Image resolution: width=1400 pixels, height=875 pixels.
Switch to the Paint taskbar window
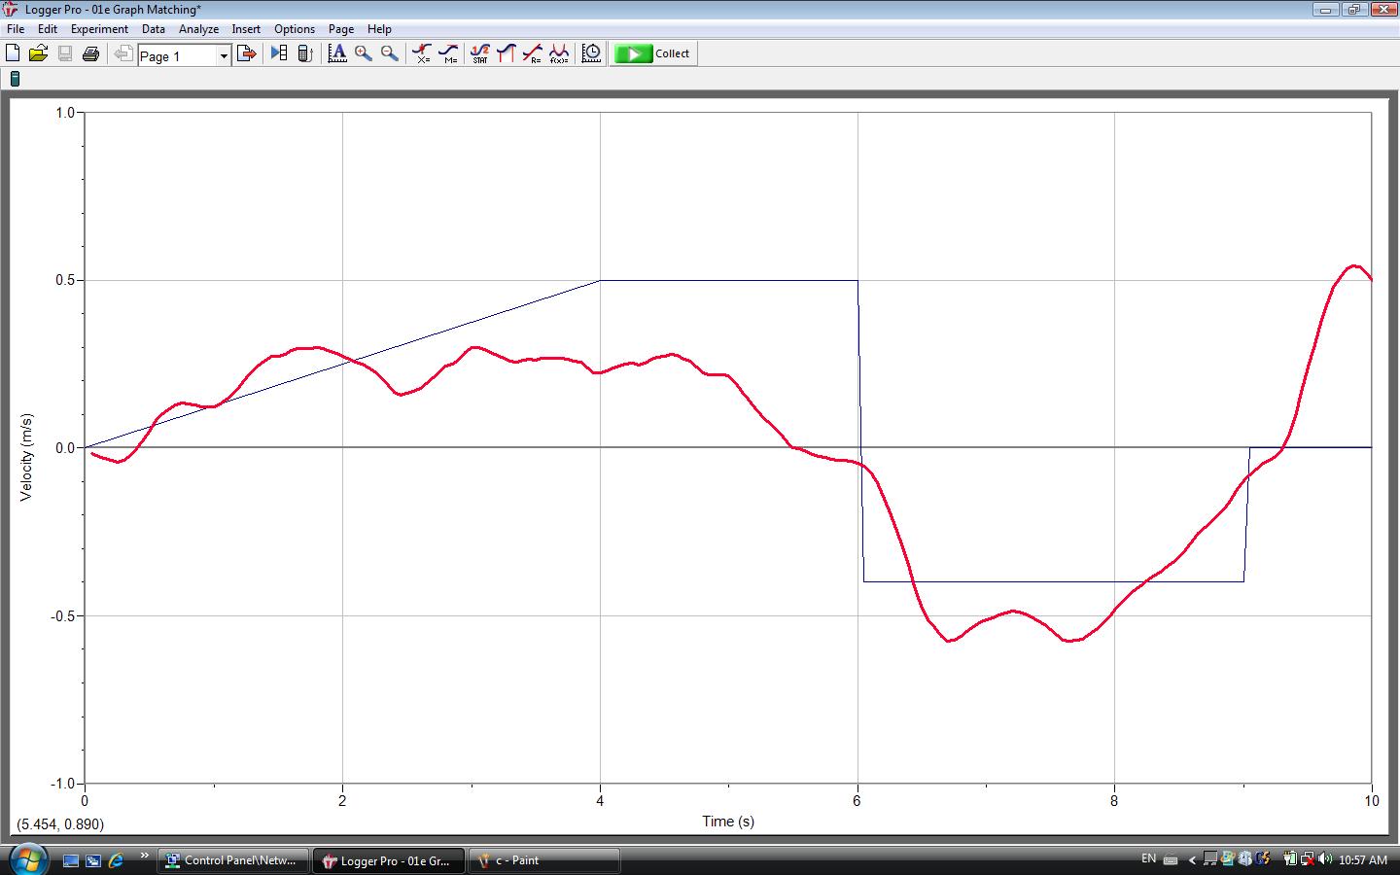(544, 860)
